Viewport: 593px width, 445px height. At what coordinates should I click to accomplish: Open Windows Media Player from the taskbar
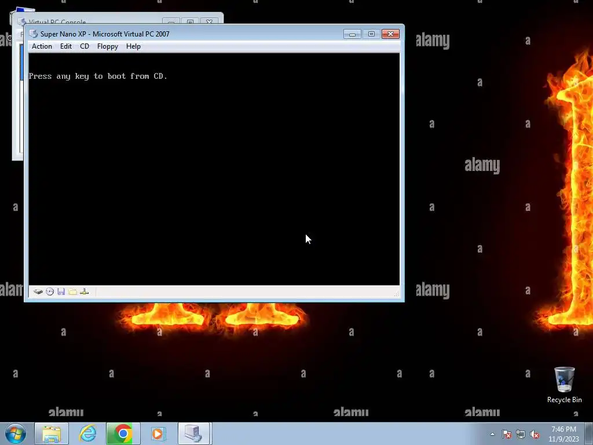coord(158,433)
